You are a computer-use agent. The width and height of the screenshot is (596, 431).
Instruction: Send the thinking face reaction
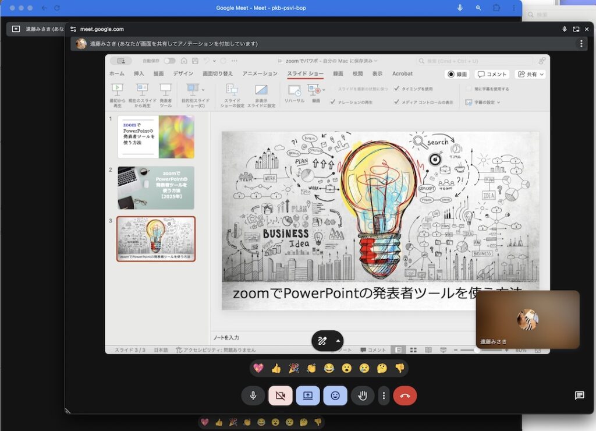tap(382, 368)
